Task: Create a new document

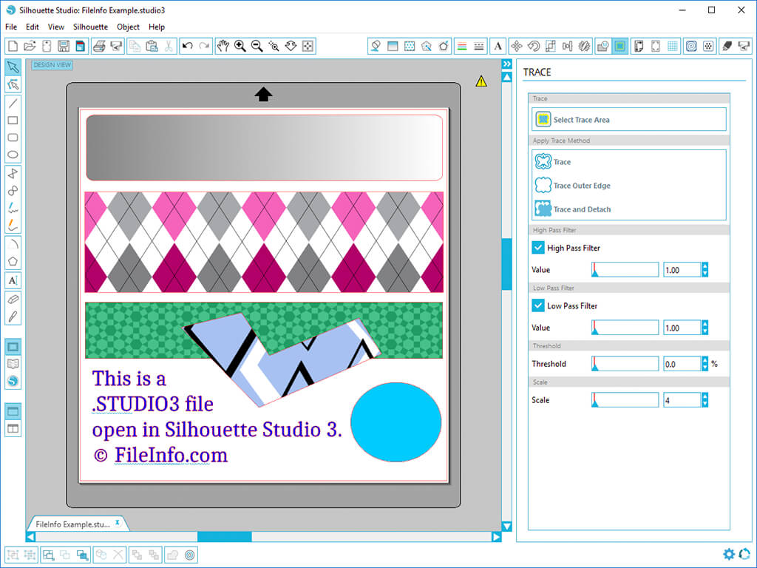Action: [13, 46]
